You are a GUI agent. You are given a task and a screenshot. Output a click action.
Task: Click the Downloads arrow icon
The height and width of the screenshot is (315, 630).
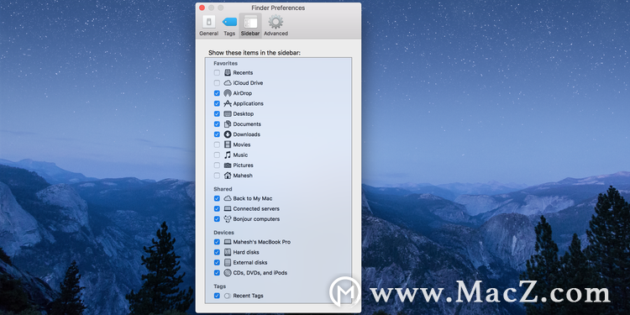click(x=228, y=134)
